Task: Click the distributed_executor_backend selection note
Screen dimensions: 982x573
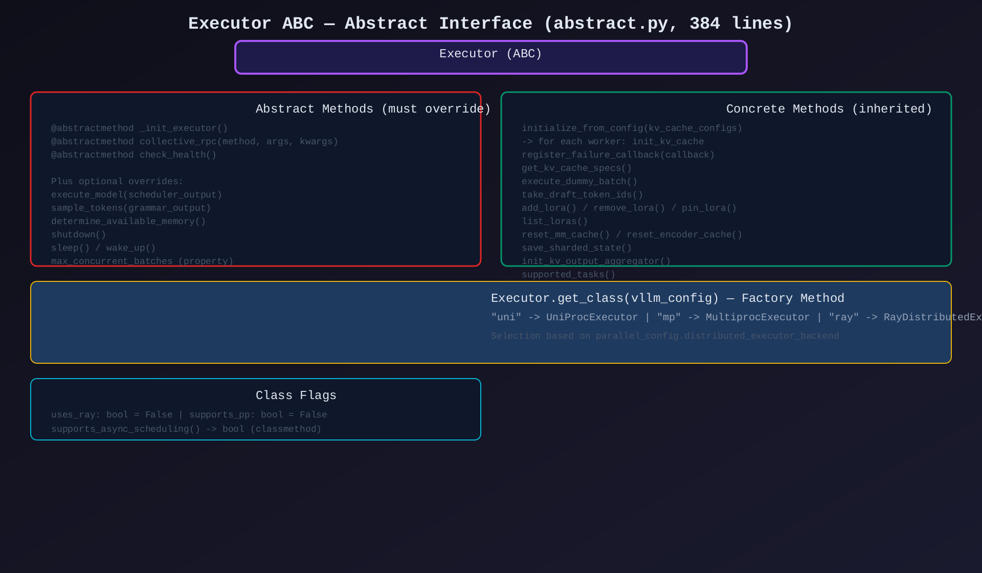Action: click(x=665, y=336)
